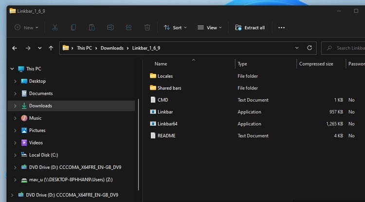The image size is (365, 202).
Task: Click the Share icon in toolbar
Action: click(129, 27)
